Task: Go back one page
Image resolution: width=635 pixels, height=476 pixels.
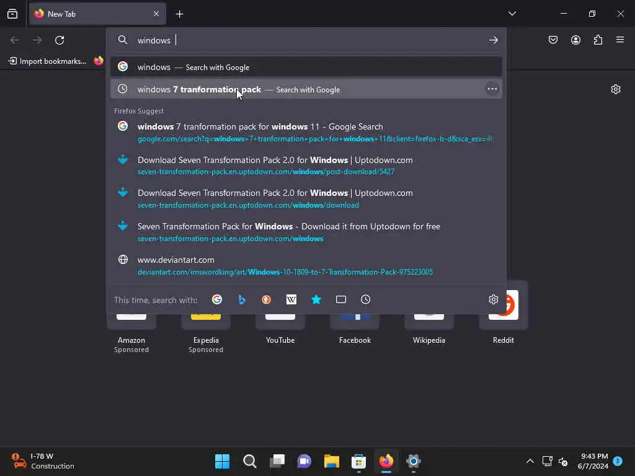Action: point(15,40)
